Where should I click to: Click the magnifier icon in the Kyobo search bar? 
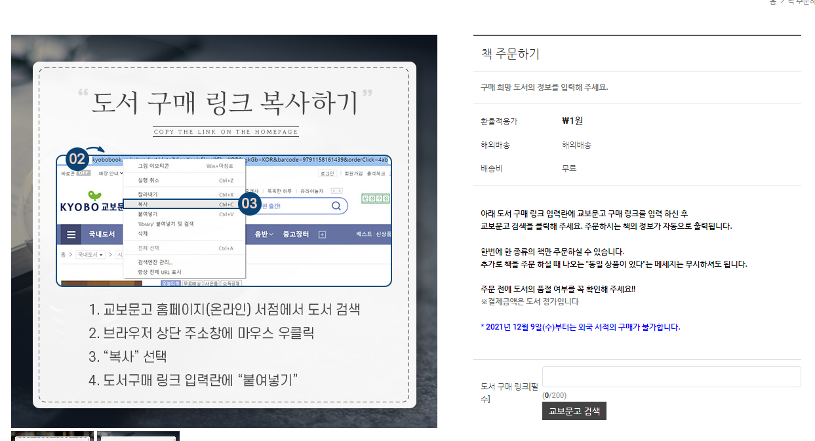tap(336, 206)
